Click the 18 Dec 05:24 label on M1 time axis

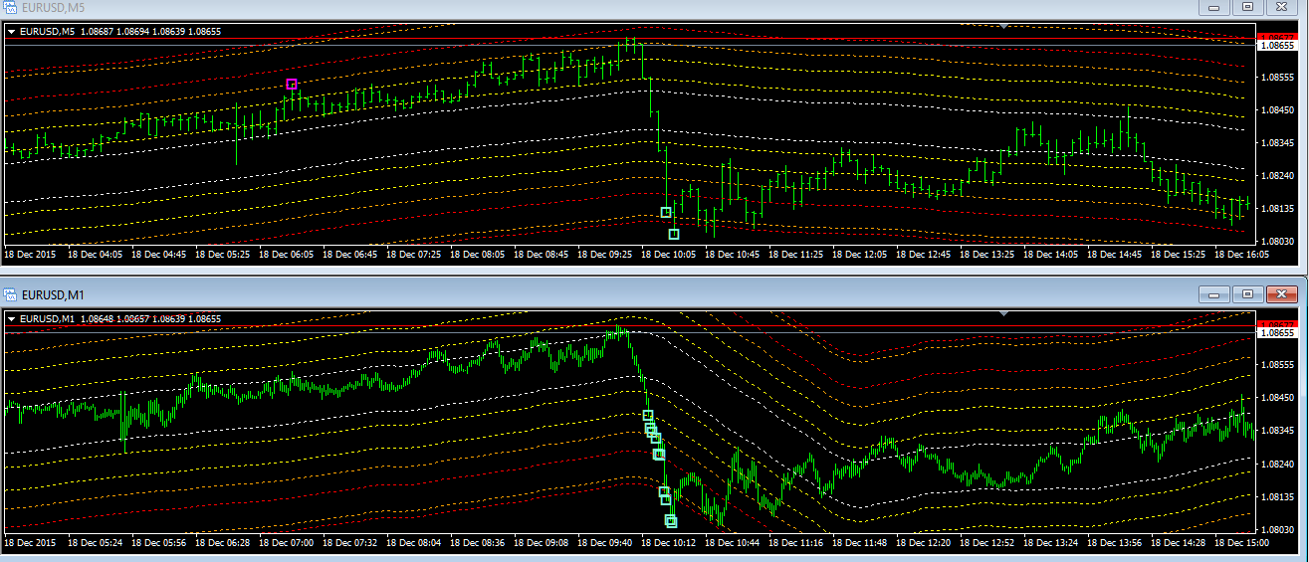[x=95, y=543]
